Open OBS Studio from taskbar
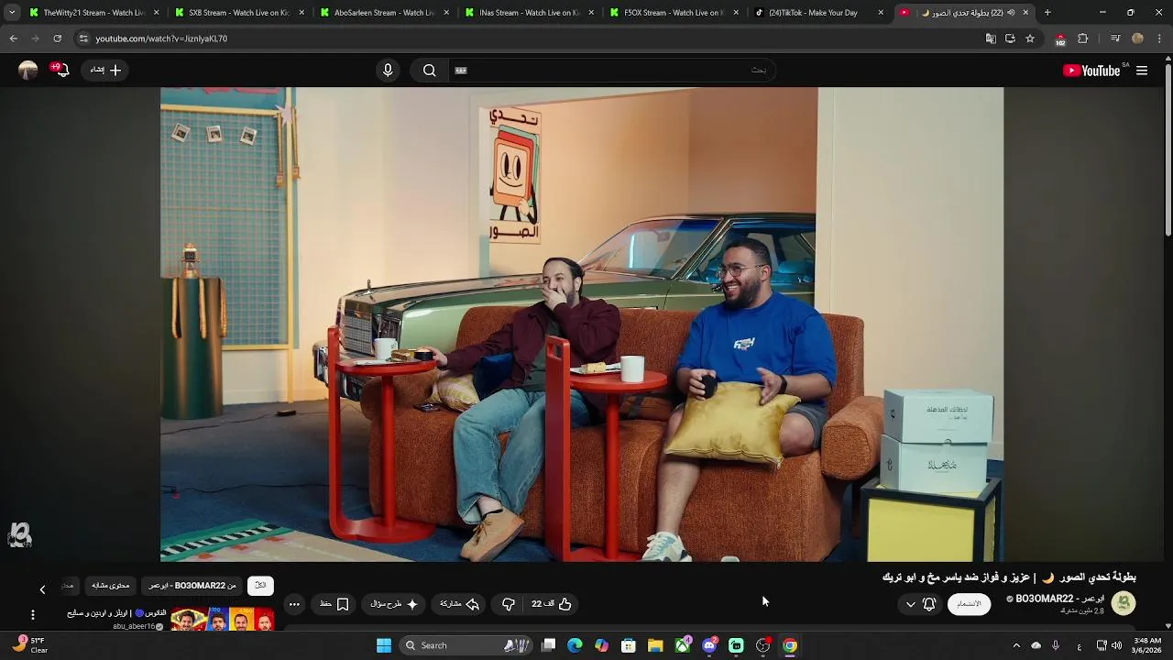Viewport: 1173px width, 660px height. 762,645
